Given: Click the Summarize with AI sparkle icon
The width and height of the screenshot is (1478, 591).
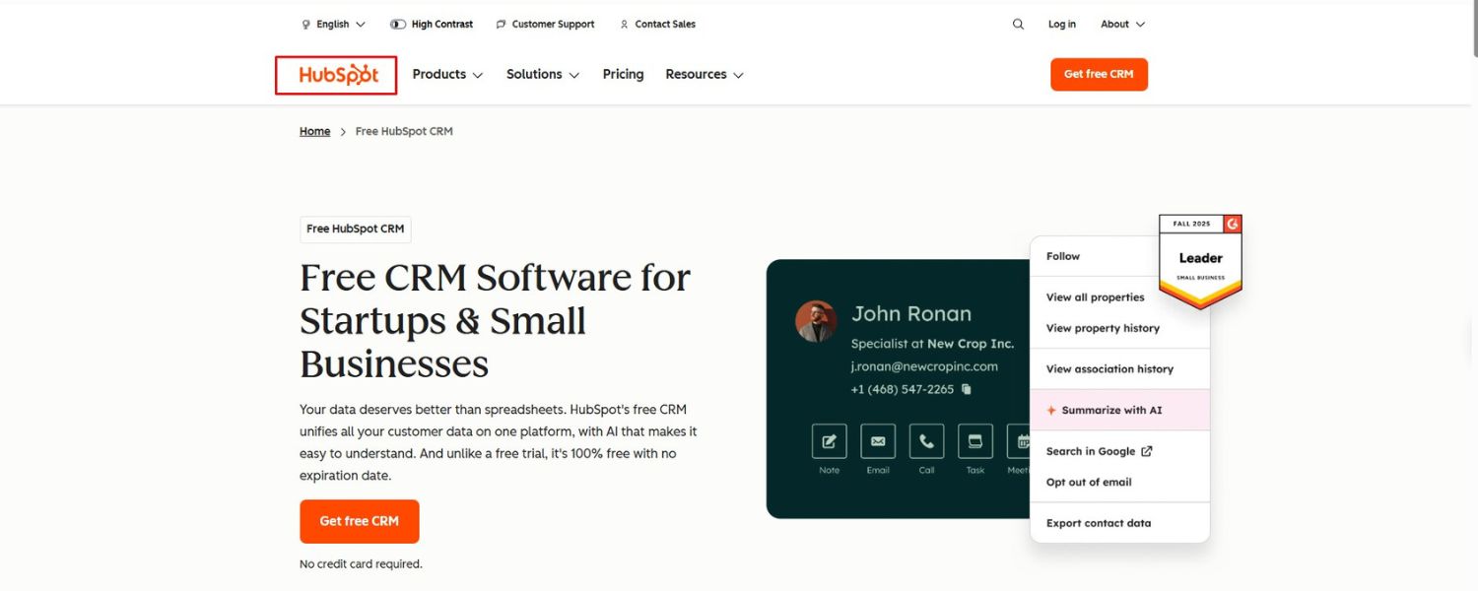Looking at the screenshot, I should click(1051, 409).
